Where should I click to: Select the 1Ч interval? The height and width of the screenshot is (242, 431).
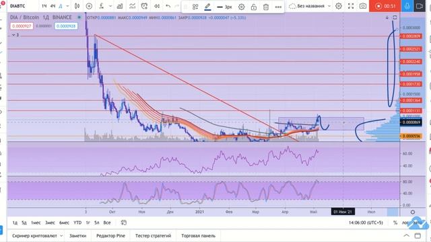click(x=44, y=6)
